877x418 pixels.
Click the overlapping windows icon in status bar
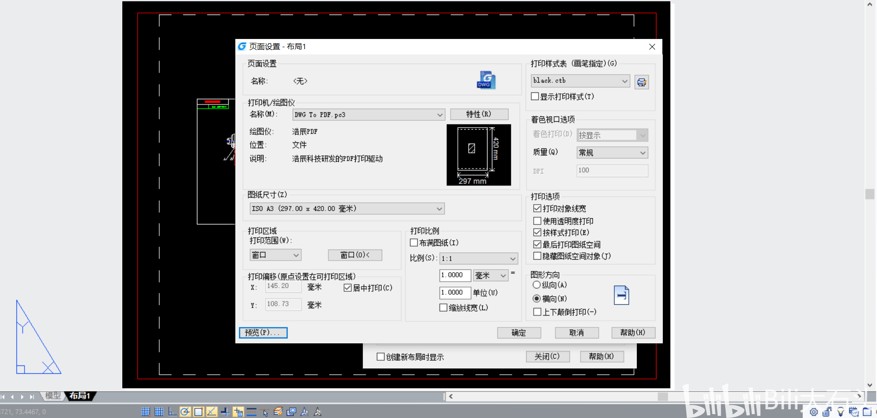click(x=291, y=412)
